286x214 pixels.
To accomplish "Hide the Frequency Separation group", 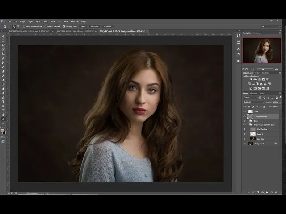I will (x=244, y=125).
